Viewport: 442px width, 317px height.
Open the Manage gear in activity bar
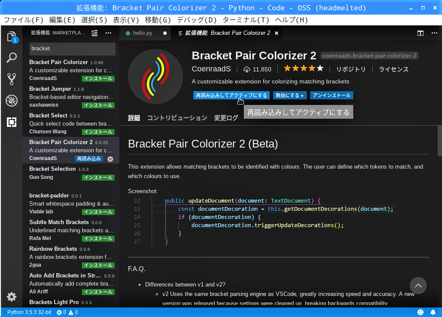click(x=12, y=297)
